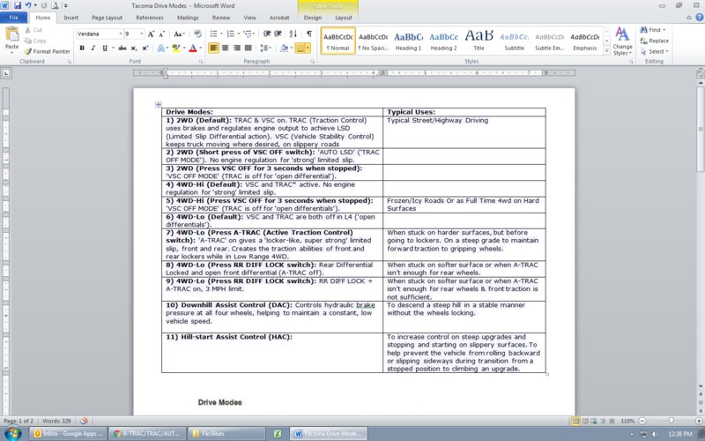Open the Text Effects icon
Screen dimensions: 705x441
pos(161,48)
